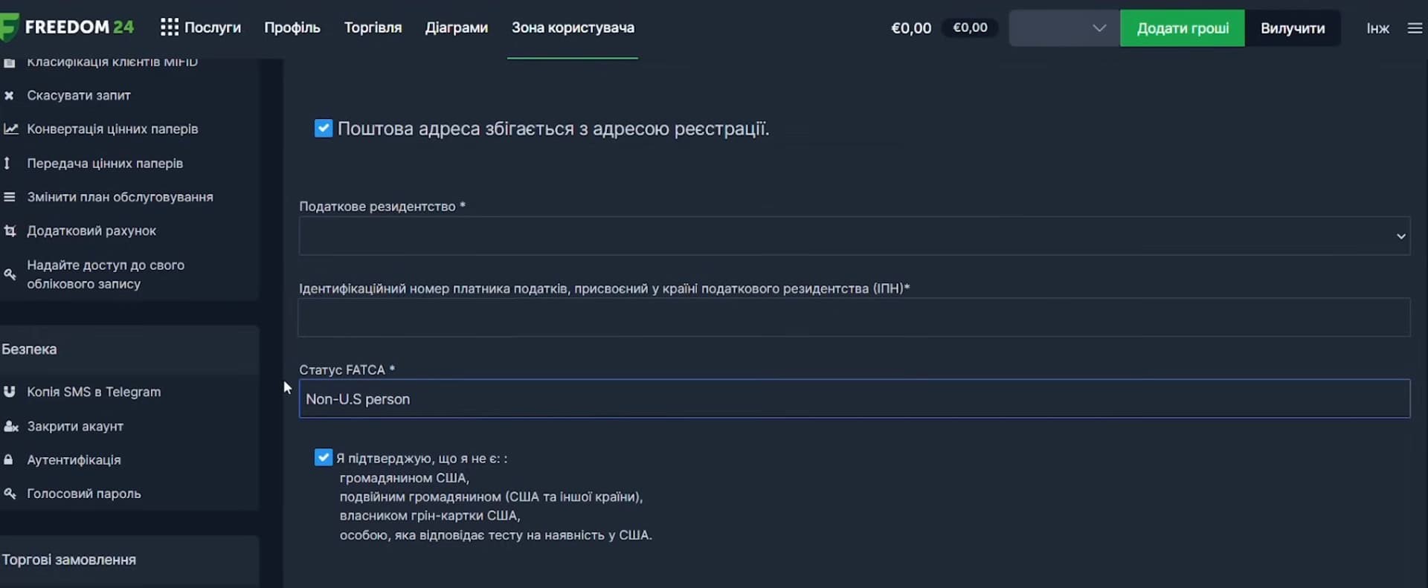This screenshot has height=588, width=1428.
Task: Click the Вилучити button
Action: 1293,28
